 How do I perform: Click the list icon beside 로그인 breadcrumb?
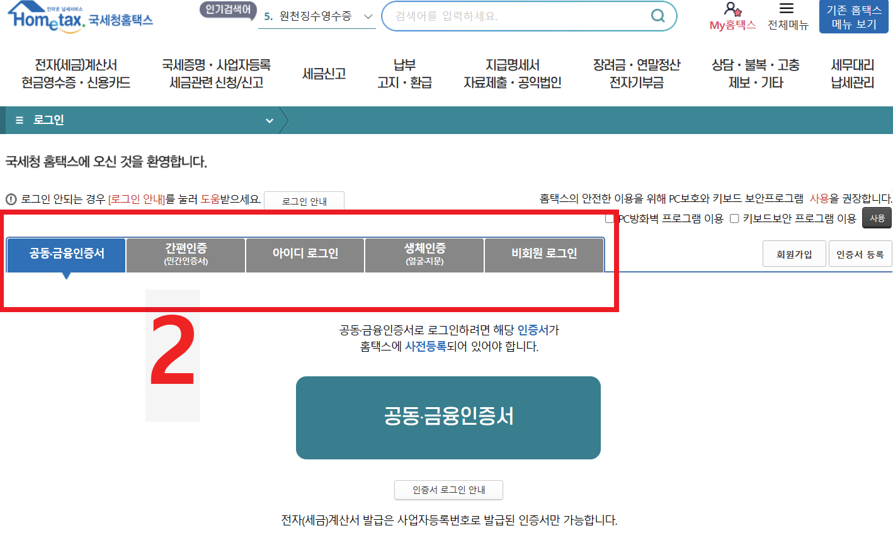coord(19,120)
